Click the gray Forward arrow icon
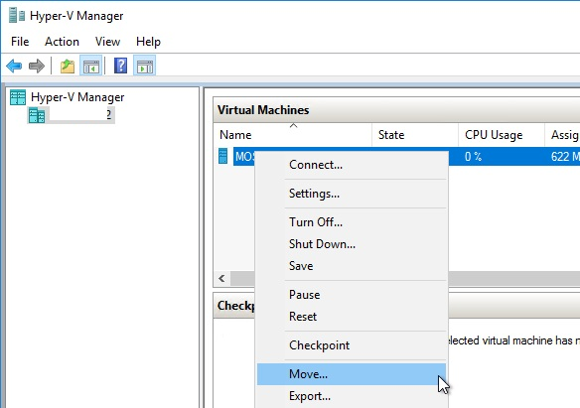The height and width of the screenshot is (408, 580). pyautogui.click(x=36, y=66)
